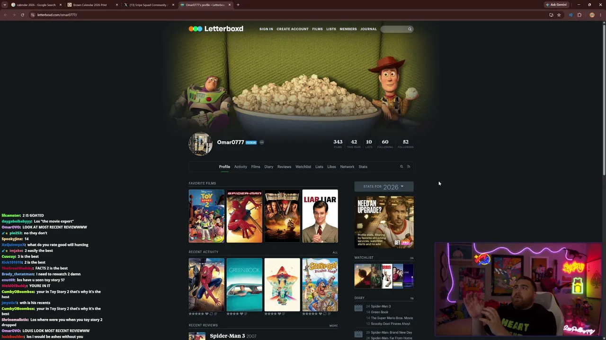Open LISTS in the Letterboxd header menu
This screenshot has width=606, height=340.
(x=331, y=29)
